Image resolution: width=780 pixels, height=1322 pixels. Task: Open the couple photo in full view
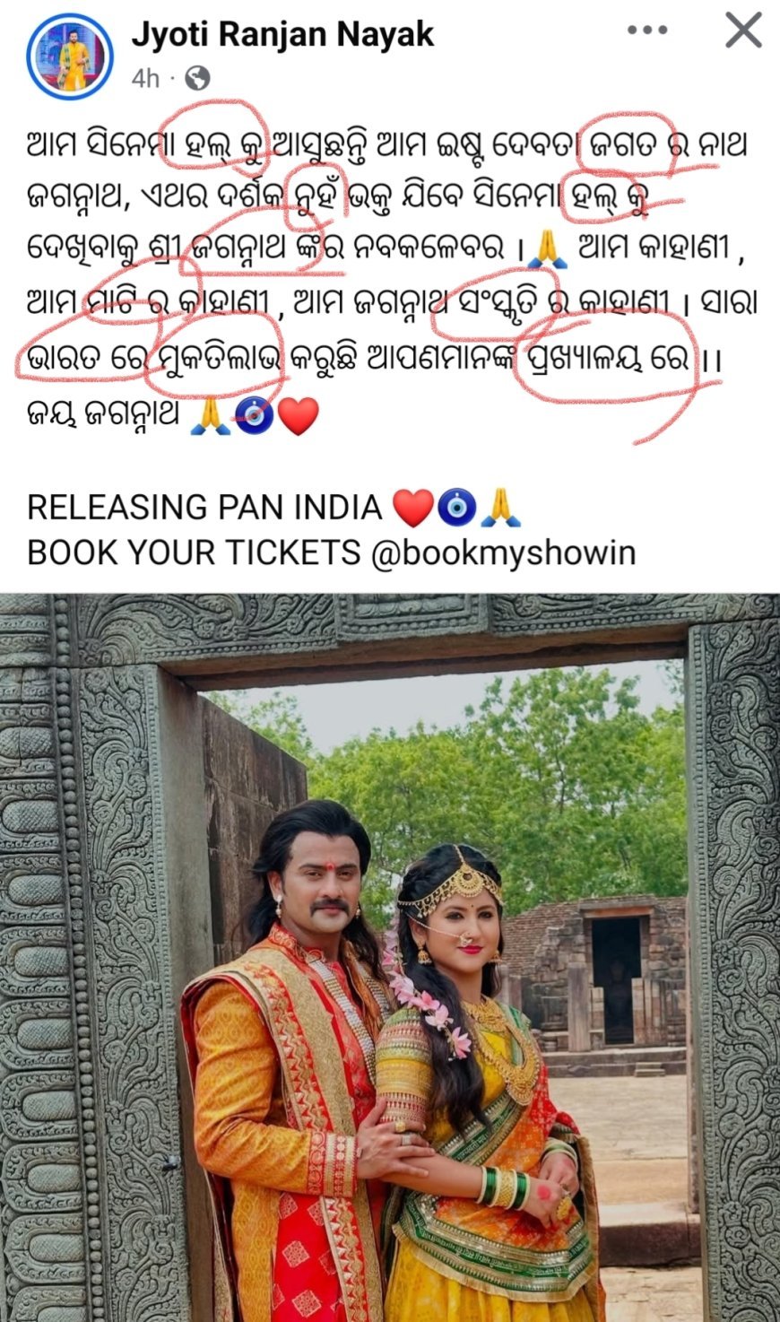pyautogui.click(x=390, y=957)
